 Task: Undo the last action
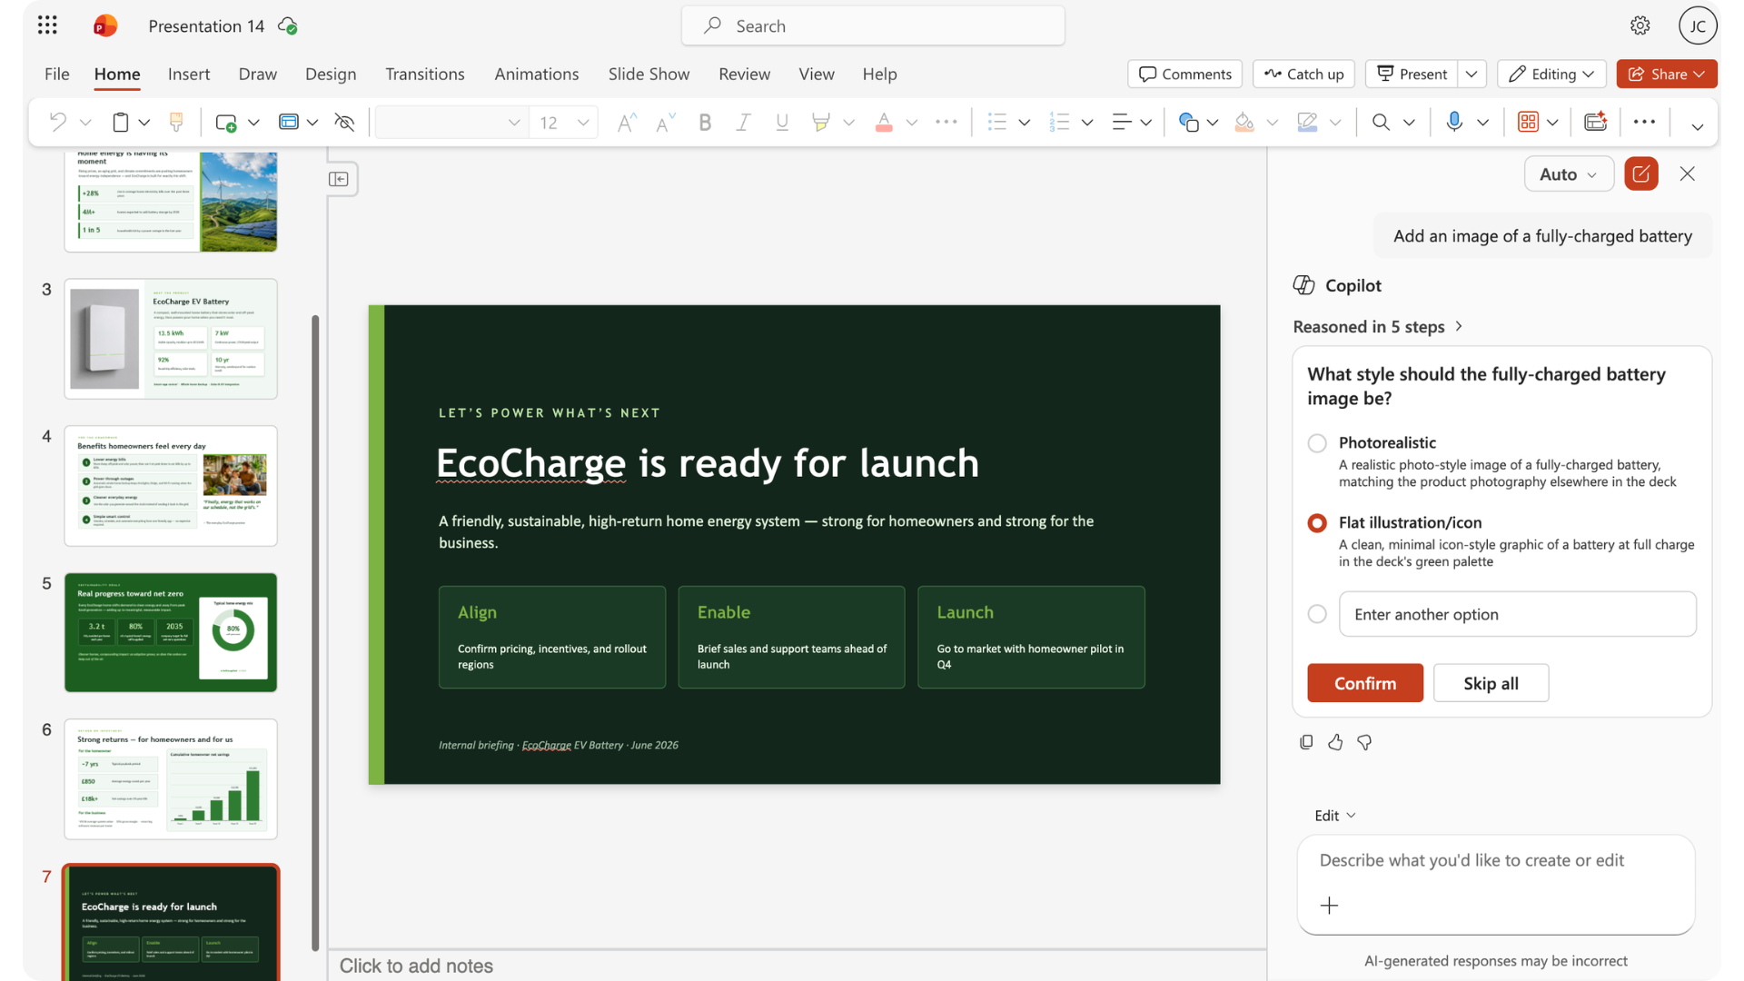pyautogui.click(x=58, y=122)
